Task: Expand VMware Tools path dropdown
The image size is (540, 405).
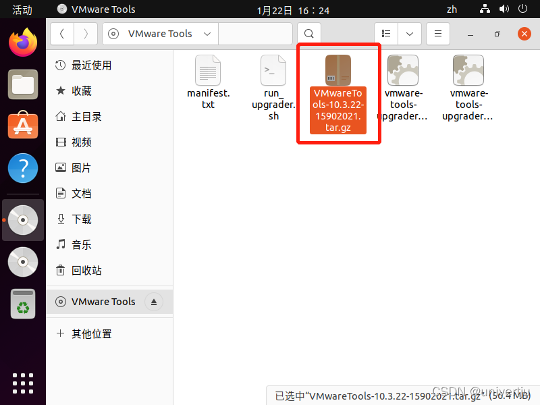Action: point(207,34)
